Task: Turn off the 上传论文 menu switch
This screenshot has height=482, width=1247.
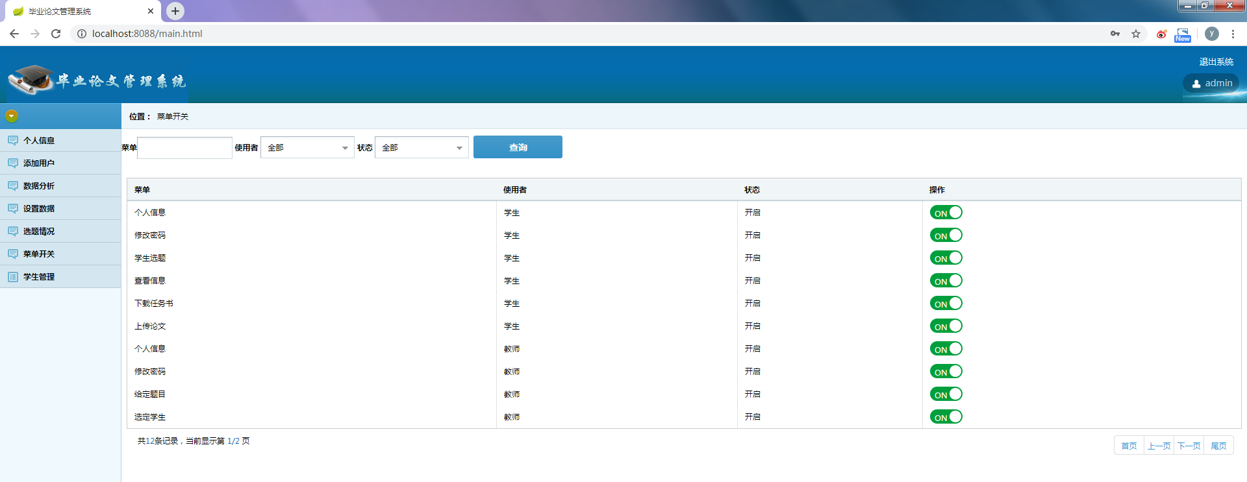Action: 946,326
